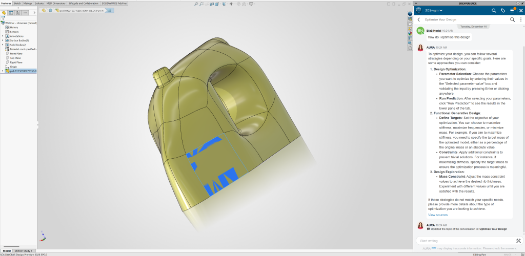Image resolution: width=525 pixels, height=256 pixels.
Task: Expand the Annotations tree node
Action: coord(2,36)
